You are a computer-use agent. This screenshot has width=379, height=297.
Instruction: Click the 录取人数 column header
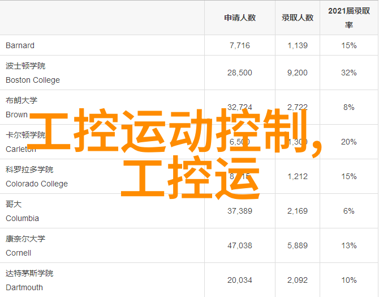point(298,18)
